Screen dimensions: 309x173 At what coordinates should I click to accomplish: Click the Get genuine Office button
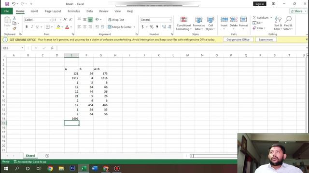[x=238, y=39]
